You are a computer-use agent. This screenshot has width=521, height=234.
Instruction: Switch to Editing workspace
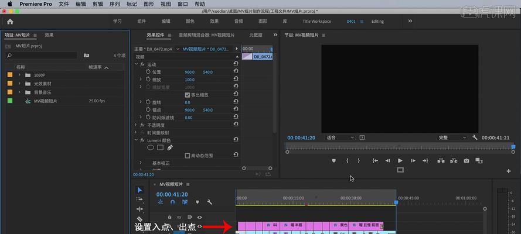377,21
